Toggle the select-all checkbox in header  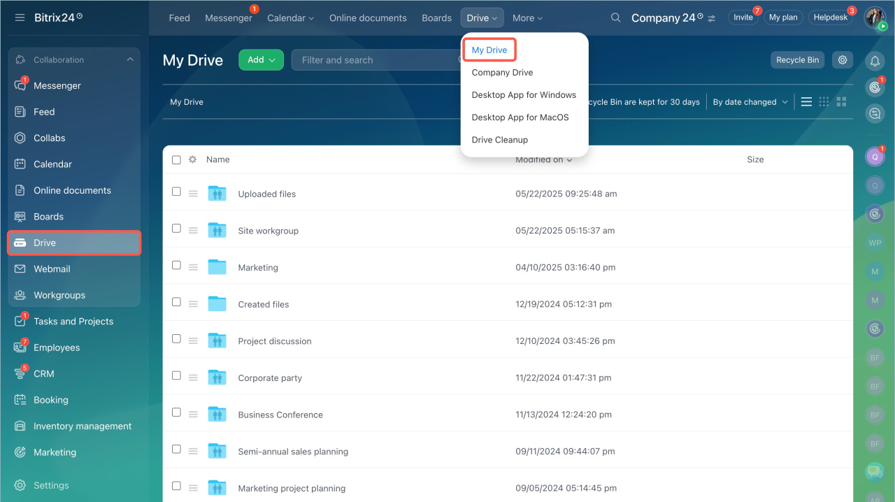(x=176, y=159)
